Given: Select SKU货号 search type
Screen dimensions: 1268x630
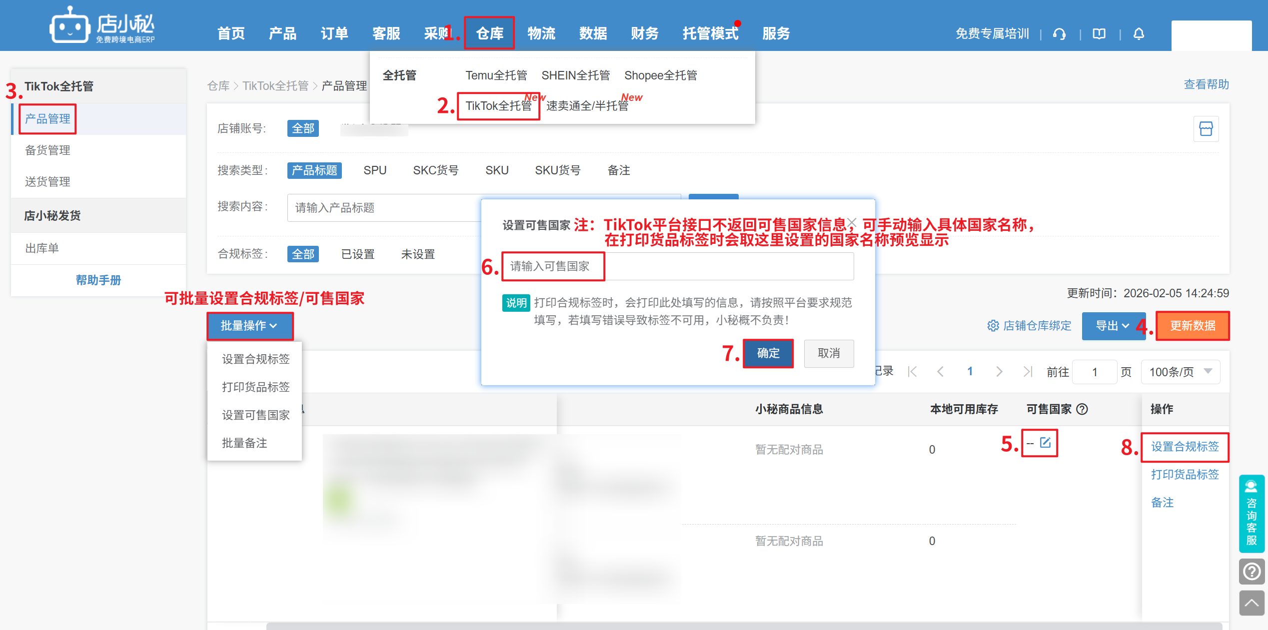Looking at the screenshot, I should click(x=558, y=170).
